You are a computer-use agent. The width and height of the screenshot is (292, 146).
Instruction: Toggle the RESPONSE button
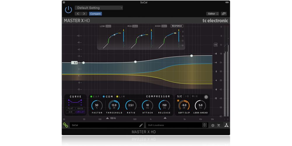(x=177, y=26)
